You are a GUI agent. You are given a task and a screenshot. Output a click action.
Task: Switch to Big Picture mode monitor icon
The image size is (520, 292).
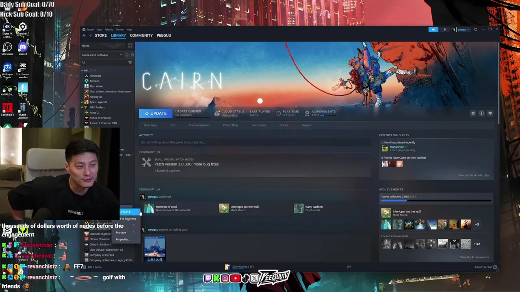[476, 30]
